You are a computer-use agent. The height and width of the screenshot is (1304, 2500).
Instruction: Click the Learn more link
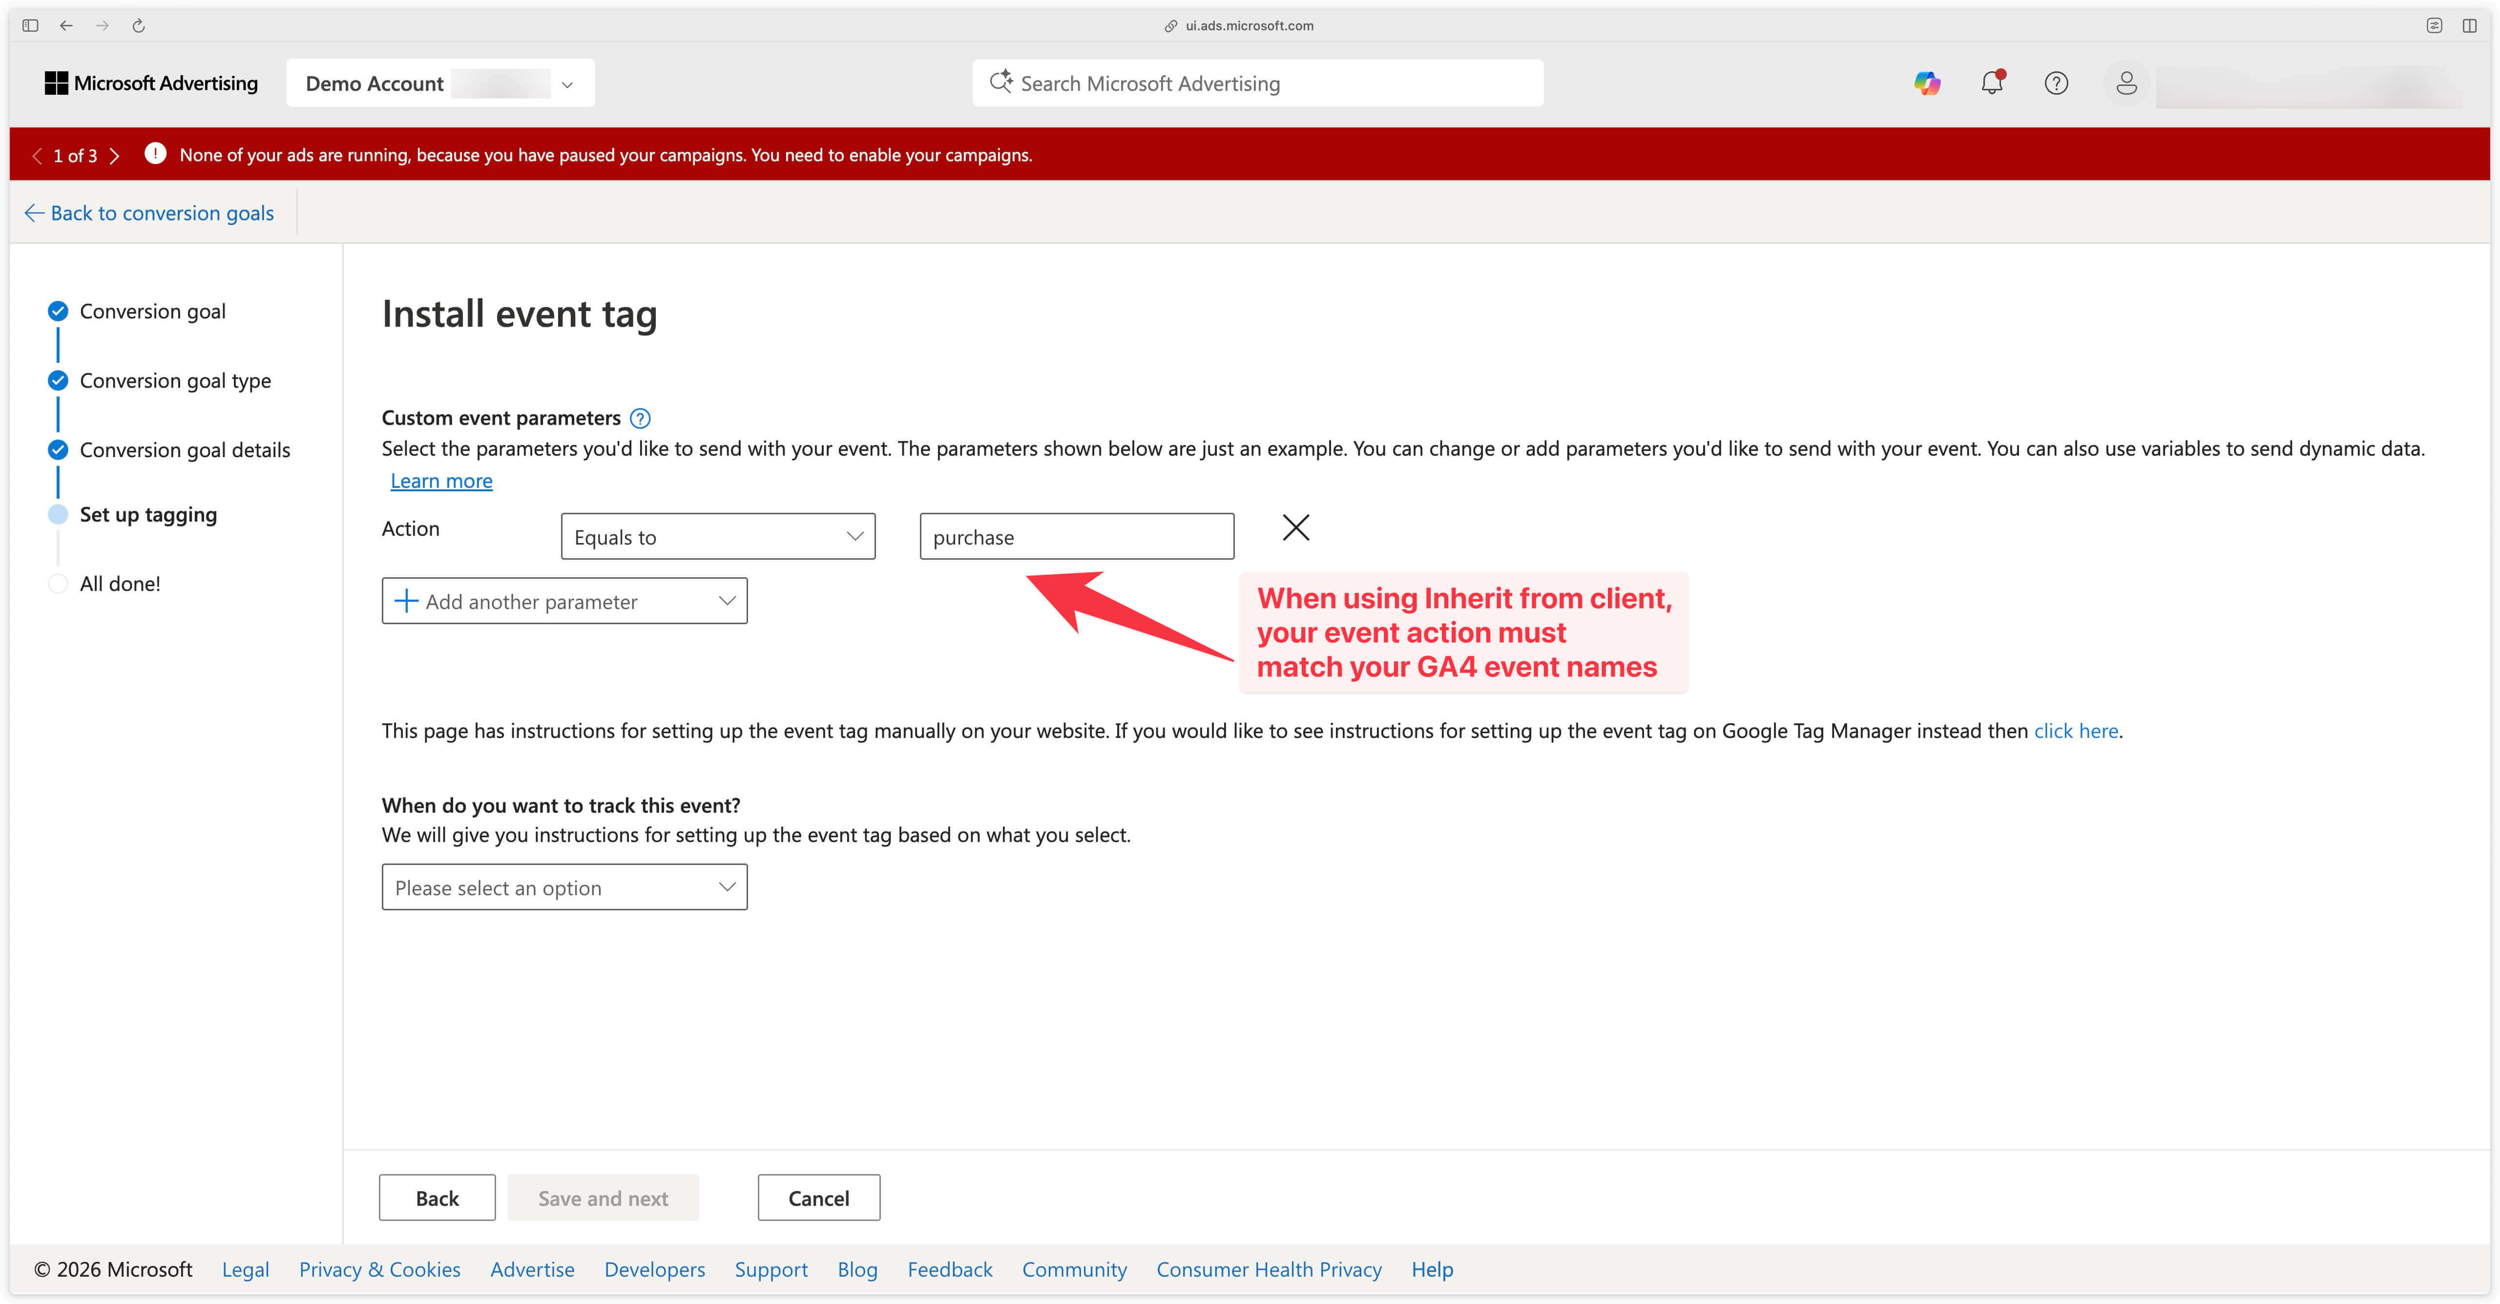[x=440, y=480]
